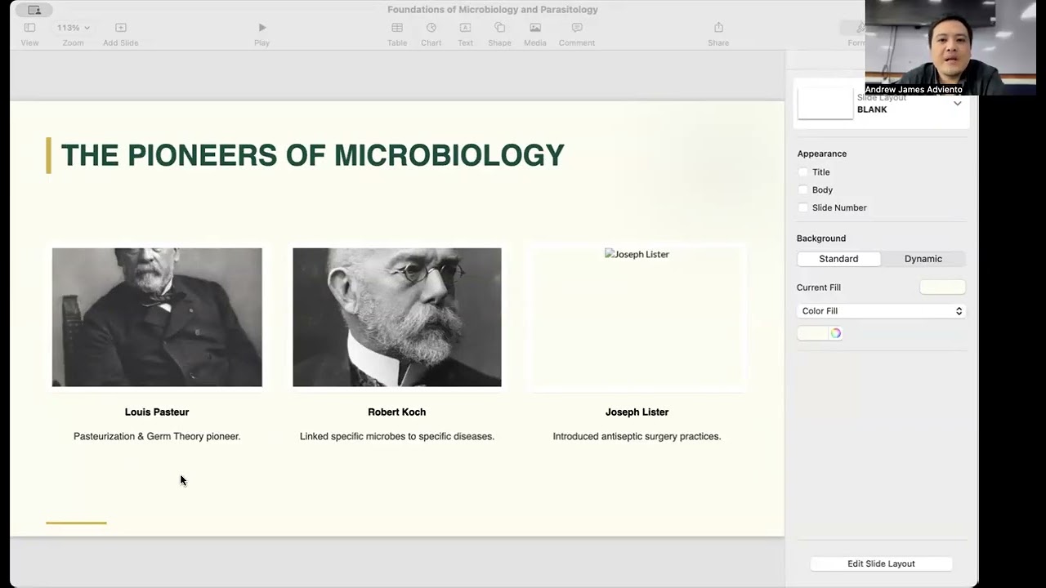Select the Standard background tab

coord(838,259)
